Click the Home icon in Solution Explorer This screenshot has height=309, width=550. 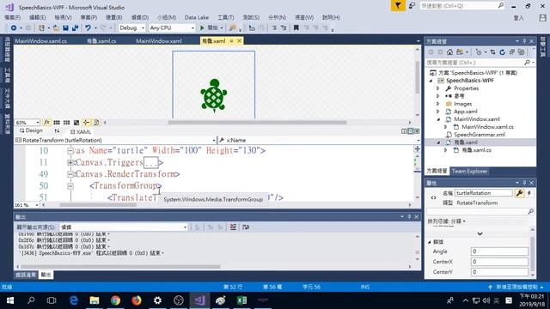click(449, 51)
